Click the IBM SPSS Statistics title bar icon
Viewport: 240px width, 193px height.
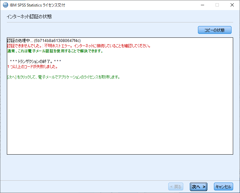pos(6,5)
